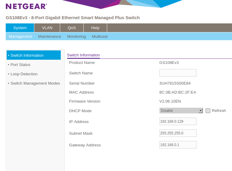Viewport: 232px width, 171px height.
Task: Open Port Status page
Action: 20,65
